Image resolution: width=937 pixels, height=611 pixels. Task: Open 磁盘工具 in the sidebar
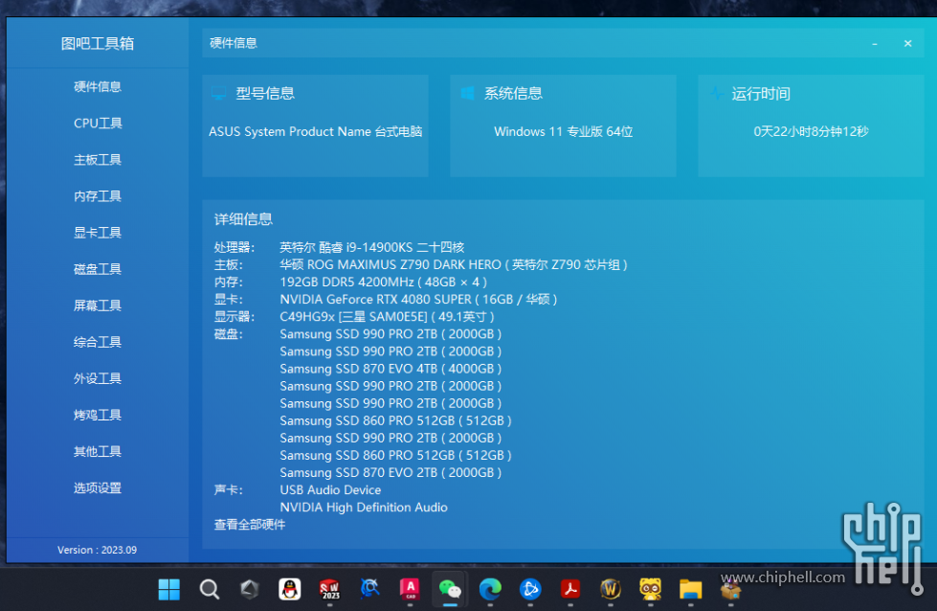coord(98,269)
